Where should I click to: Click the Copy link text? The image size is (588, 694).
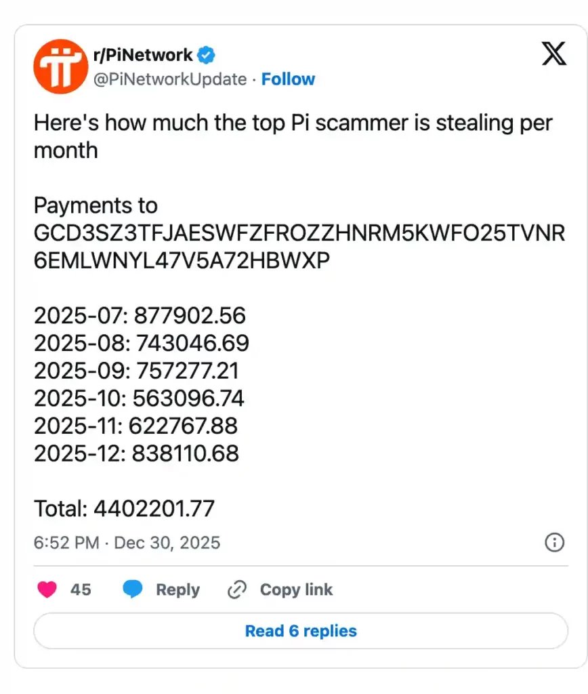(x=296, y=590)
